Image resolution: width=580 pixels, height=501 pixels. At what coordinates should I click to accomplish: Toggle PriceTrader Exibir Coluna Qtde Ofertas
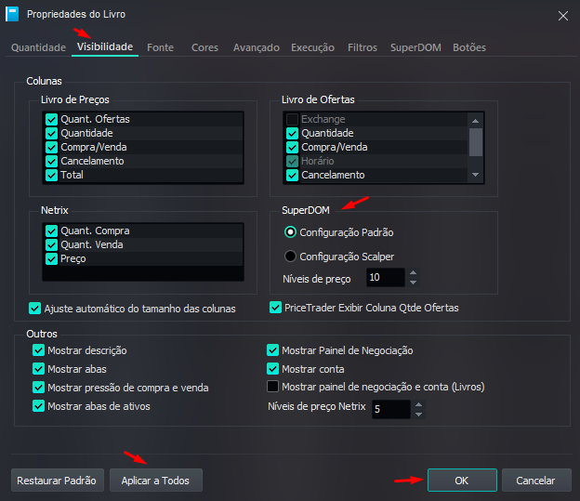[x=275, y=307]
